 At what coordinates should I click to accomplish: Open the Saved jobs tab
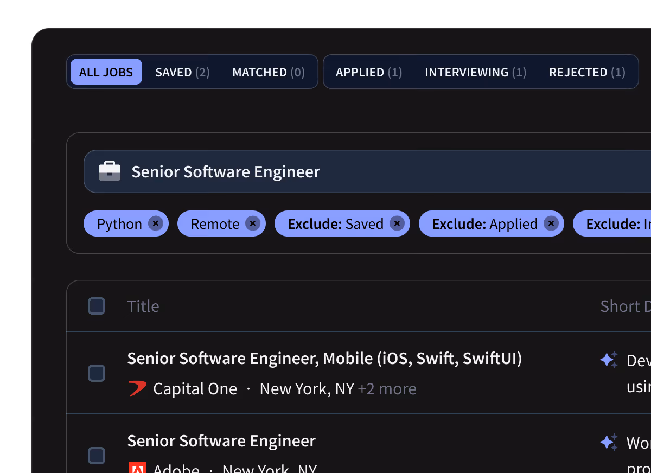tap(182, 72)
